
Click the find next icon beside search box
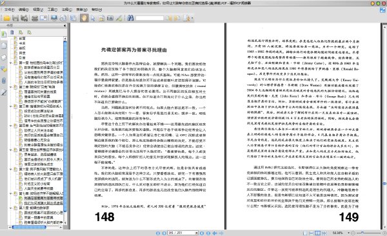coord(177,18)
